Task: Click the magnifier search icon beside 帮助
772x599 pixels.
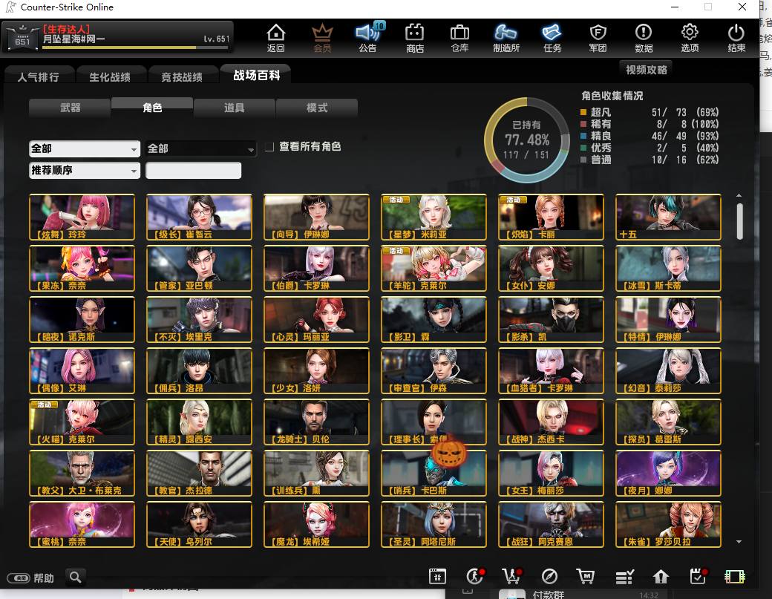Action: [75, 577]
